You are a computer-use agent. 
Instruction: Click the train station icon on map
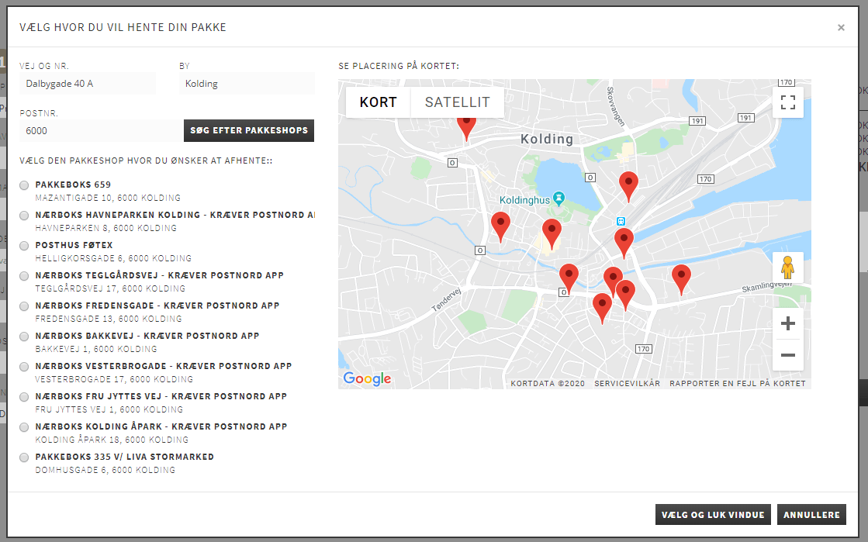621,222
